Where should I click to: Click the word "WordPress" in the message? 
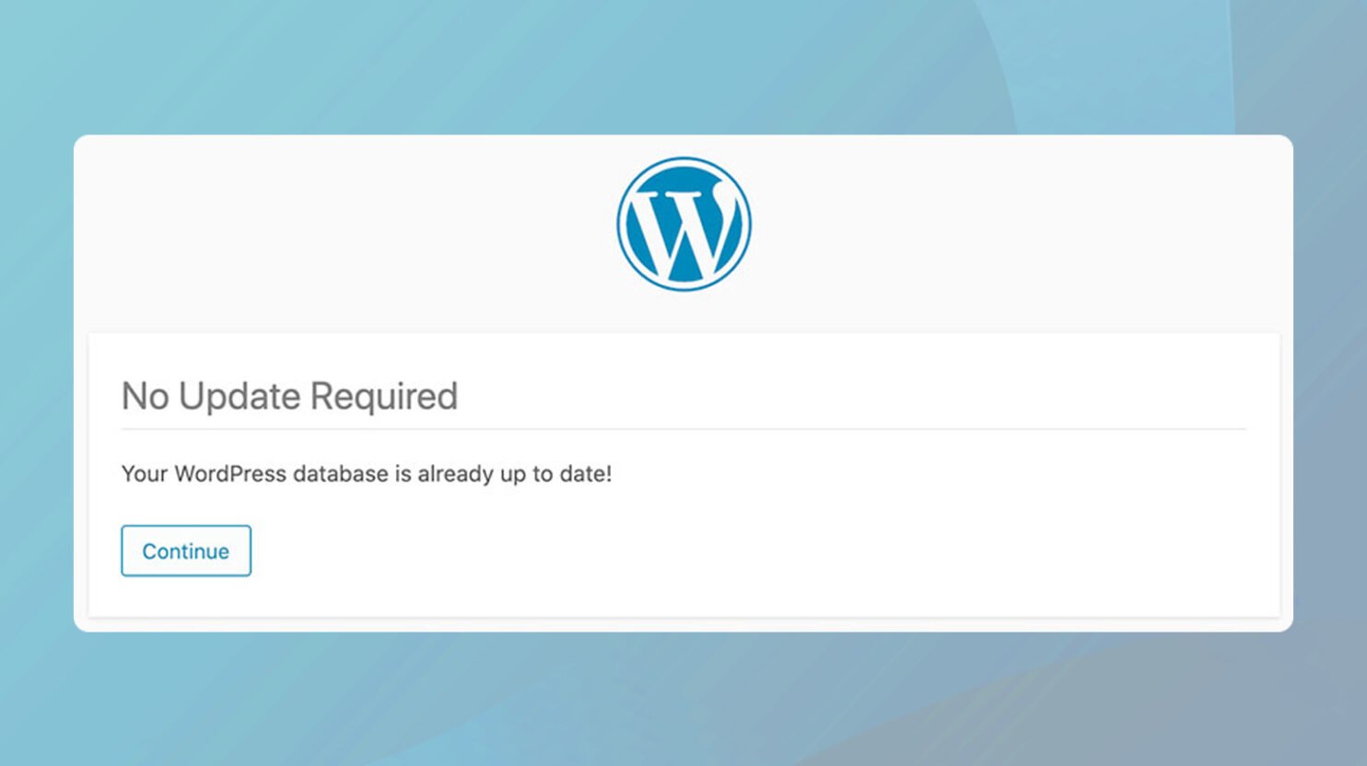coord(229,474)
